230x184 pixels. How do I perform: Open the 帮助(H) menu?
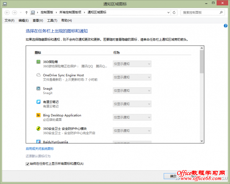click(x=67, y=21)
